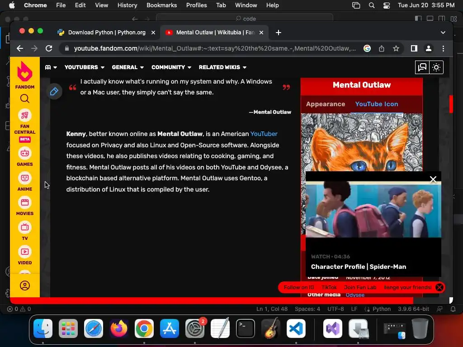This screenshot has width=463, height=347.
Task: Open a new tab with the plus button
Action: tap(279, 33)
